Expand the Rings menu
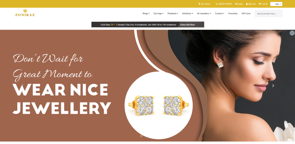The height and width of the screenshot is (144, 295). point(146,13)
